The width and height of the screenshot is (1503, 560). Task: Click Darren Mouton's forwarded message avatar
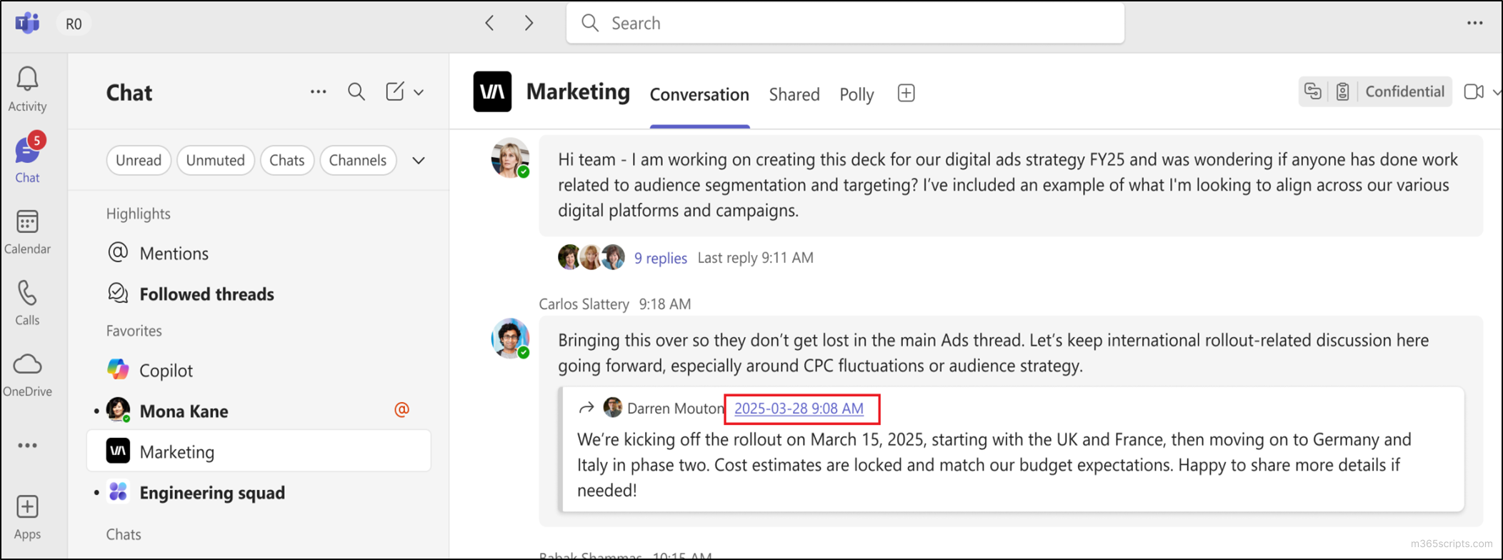(x=612, y=407)
